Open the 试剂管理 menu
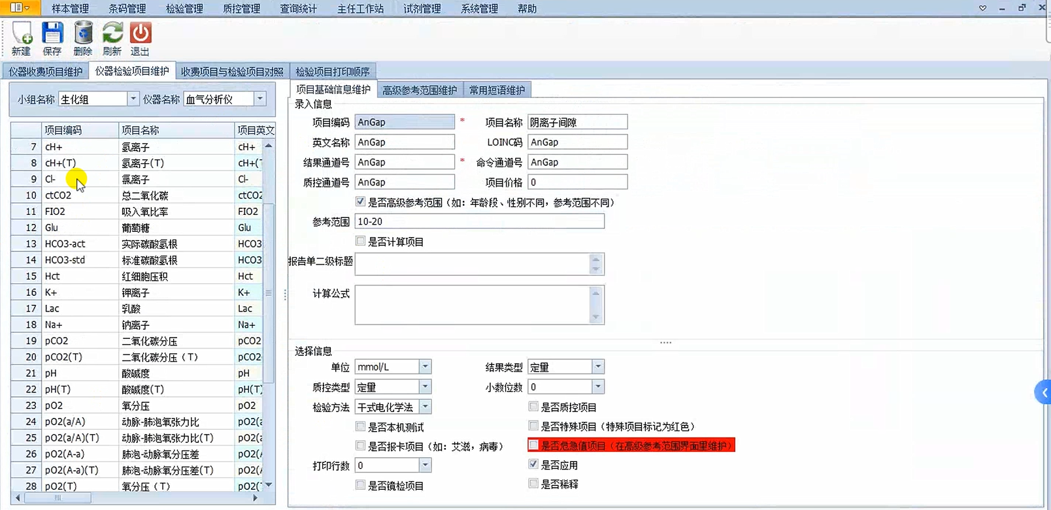Viewport: 1051px width, 510px height. click(422, 8)
